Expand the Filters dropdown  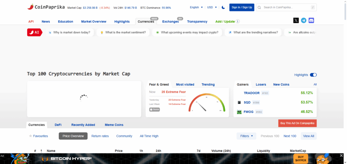(x=246, y=136)
